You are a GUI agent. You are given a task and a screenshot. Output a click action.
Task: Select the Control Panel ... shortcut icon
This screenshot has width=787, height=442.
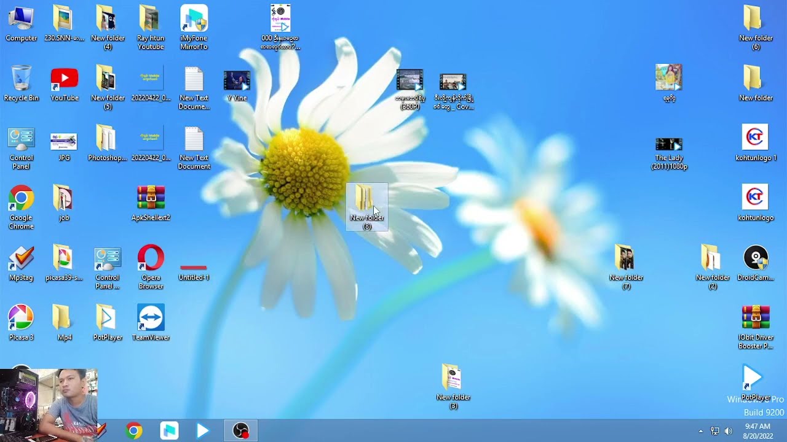[108, 267]
